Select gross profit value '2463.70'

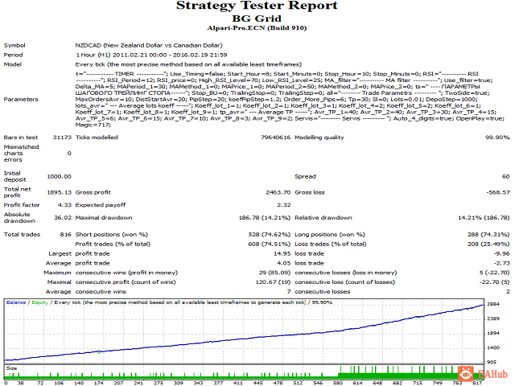click(278, 192)
